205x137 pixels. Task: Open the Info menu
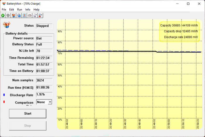coord(28,10)
